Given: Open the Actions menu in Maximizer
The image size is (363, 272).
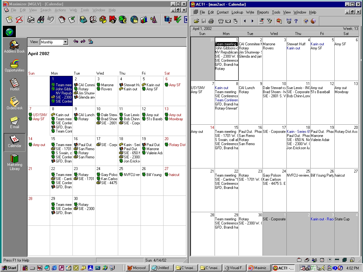Looking at the screenshot, I should click(60, 10).
